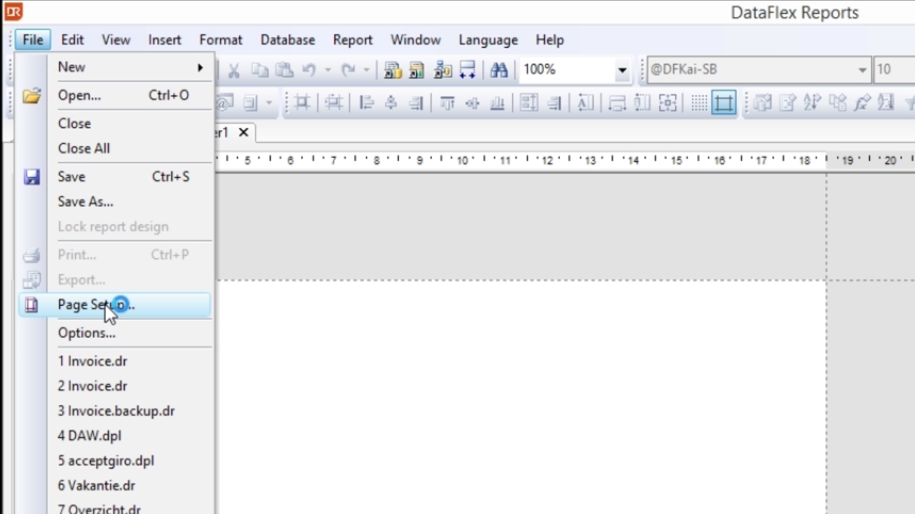The image size is (915, 514).
Task: Click the Find binoculars icon
Action: 498,70
